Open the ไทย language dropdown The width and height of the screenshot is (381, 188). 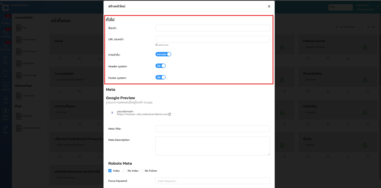(340, 7)
